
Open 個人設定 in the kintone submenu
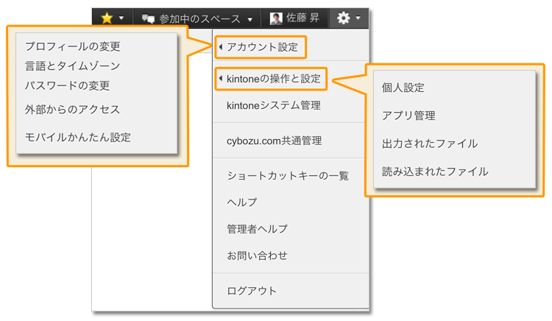tap(403, 88)
